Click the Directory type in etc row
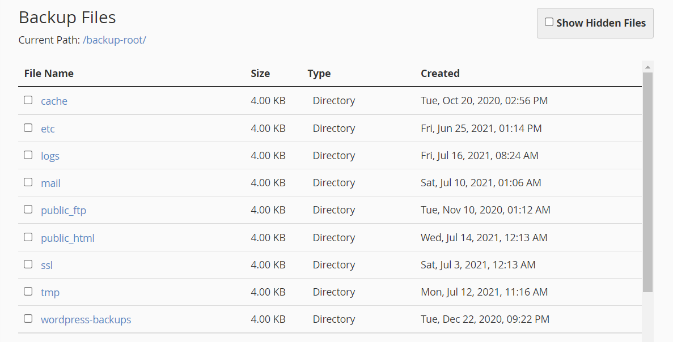The width and height of the screenshot is (673, 342). [x=334, y=129]
